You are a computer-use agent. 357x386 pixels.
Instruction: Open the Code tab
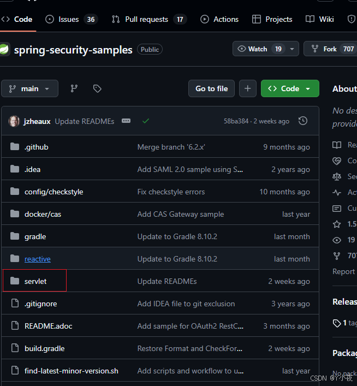click(x=17, y=19)
